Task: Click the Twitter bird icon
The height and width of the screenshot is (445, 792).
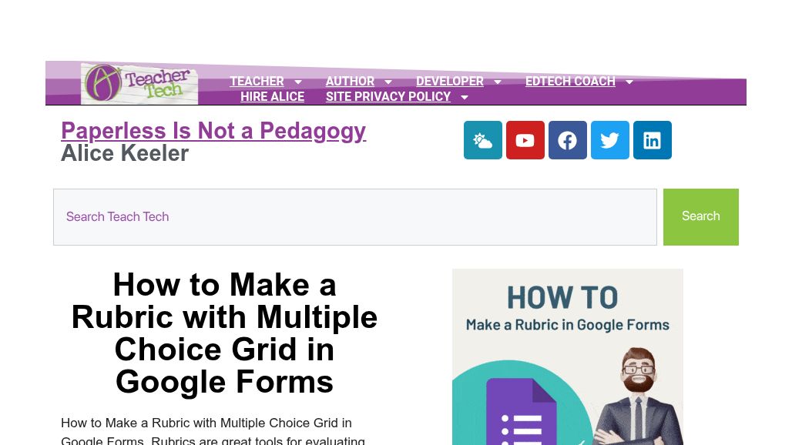Action: (609, 140)
